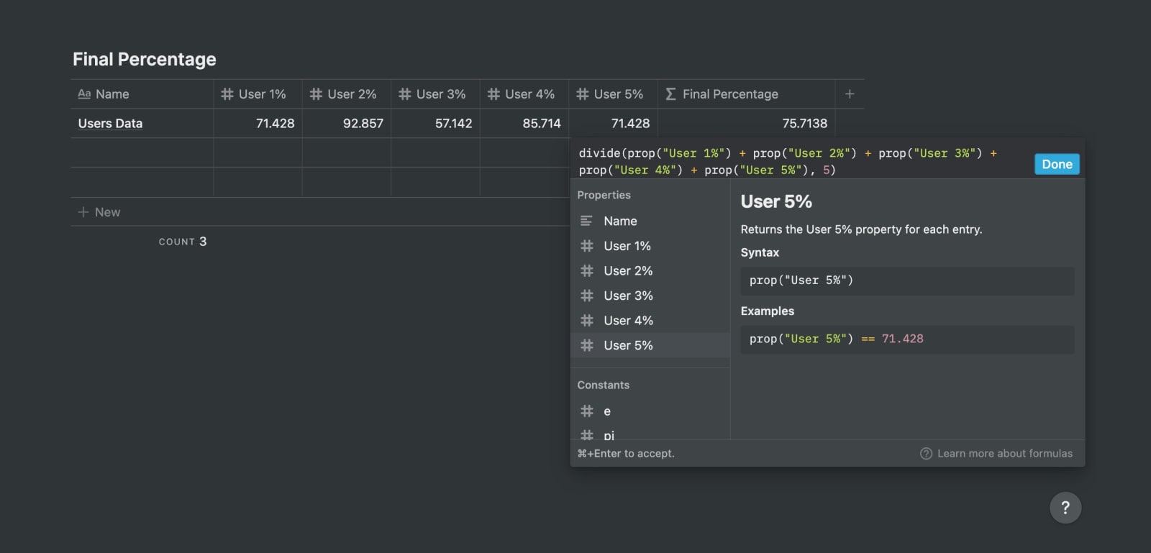The image size is (1151, 553).
Task: Click cell value 92.857
Action: pyautogui.click(x=347, y=124)
